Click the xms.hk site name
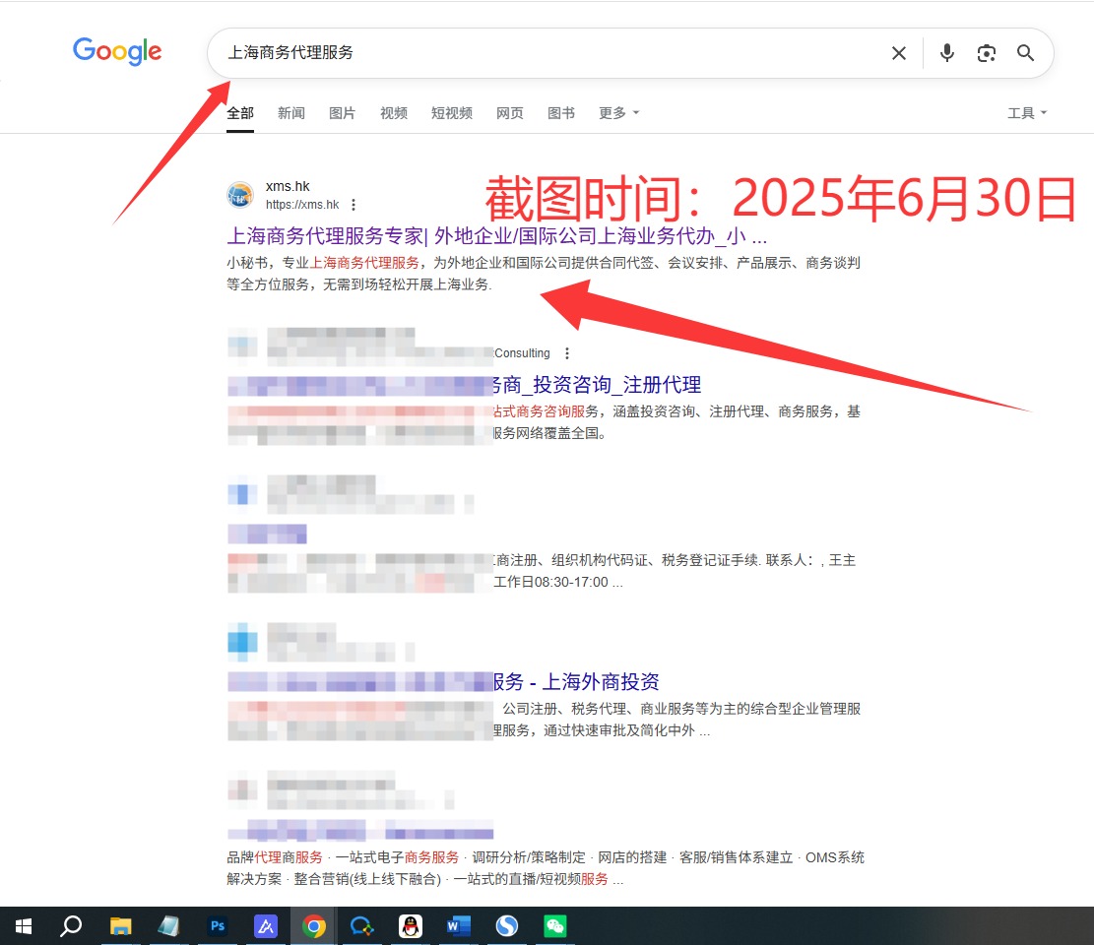The image size is (1094, 945). (288, 186)
